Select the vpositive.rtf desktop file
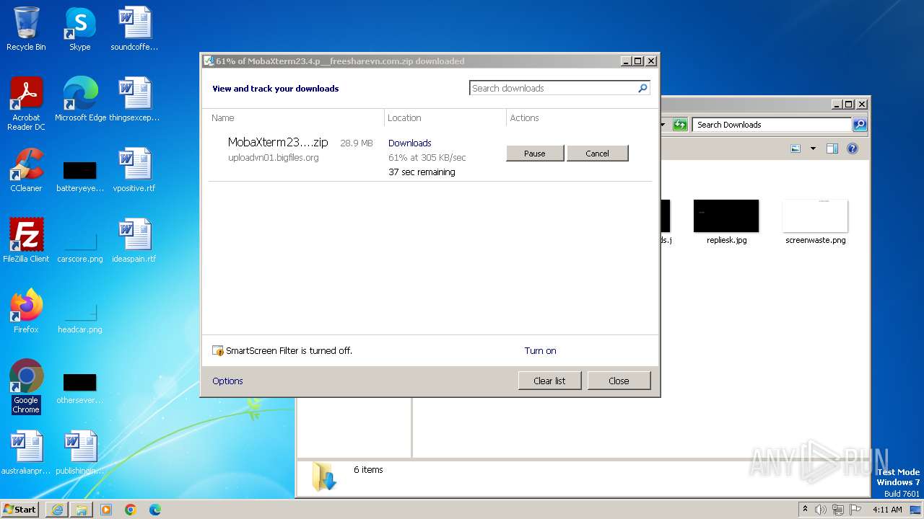Image resolution: width=924 pixels, height=519 pixels. coord(134,170)
